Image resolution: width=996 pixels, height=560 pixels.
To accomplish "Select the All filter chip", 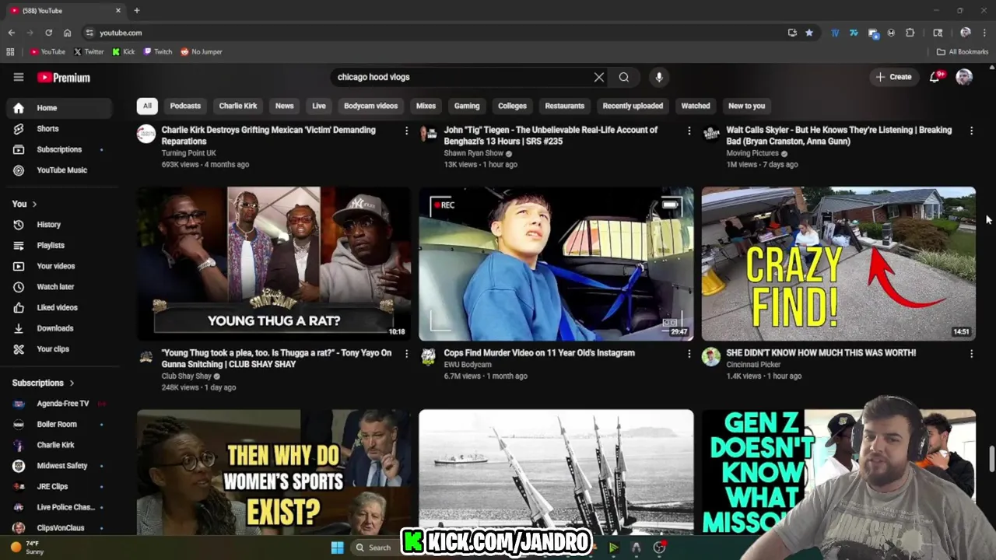I will (147, 106).
